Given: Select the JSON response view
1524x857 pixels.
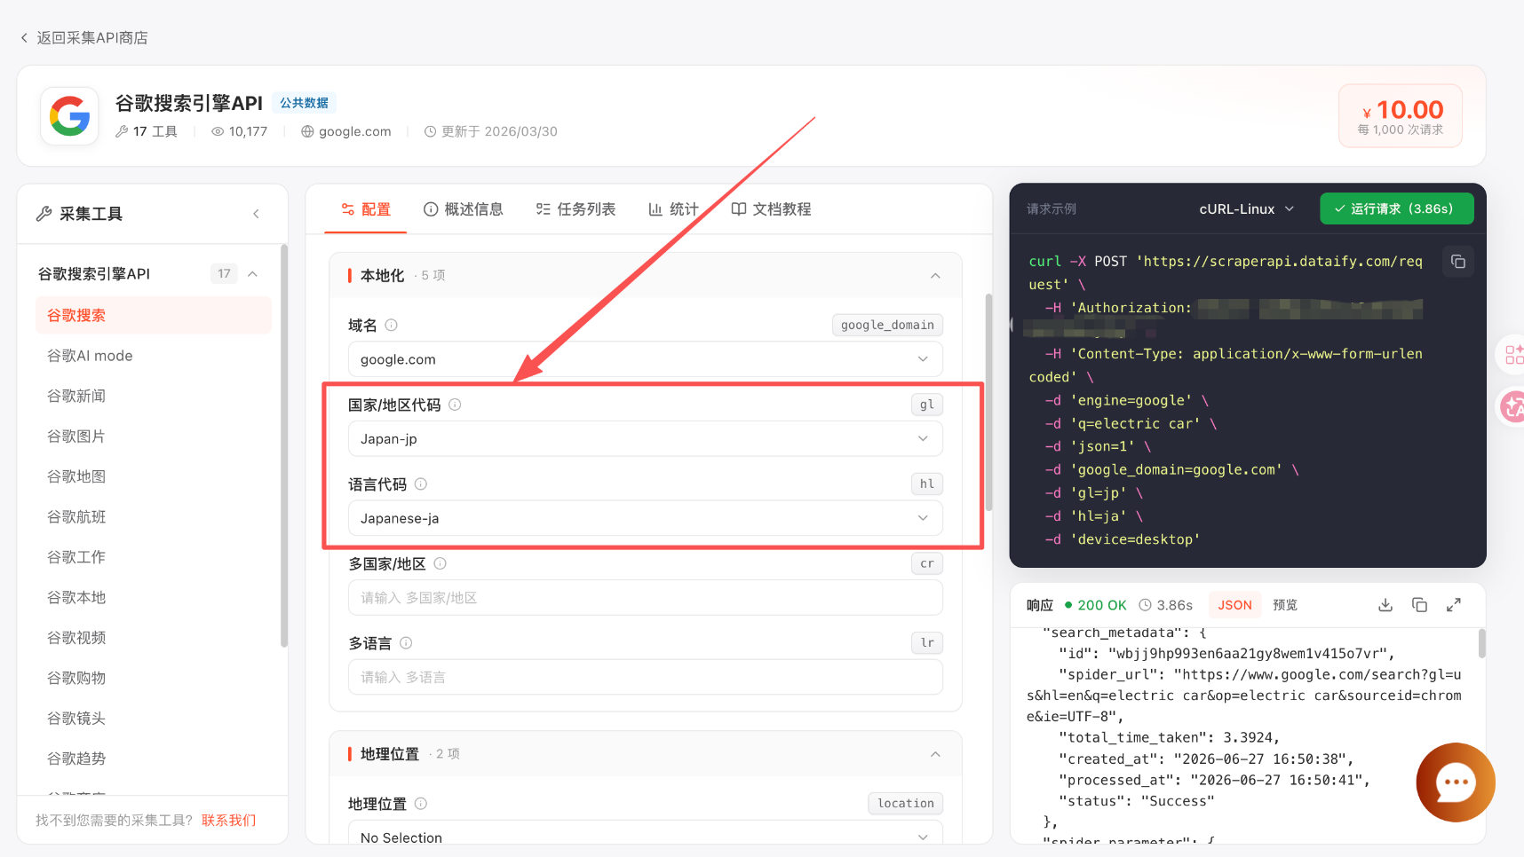Looking at the screenshot, I should (1234, 605).
